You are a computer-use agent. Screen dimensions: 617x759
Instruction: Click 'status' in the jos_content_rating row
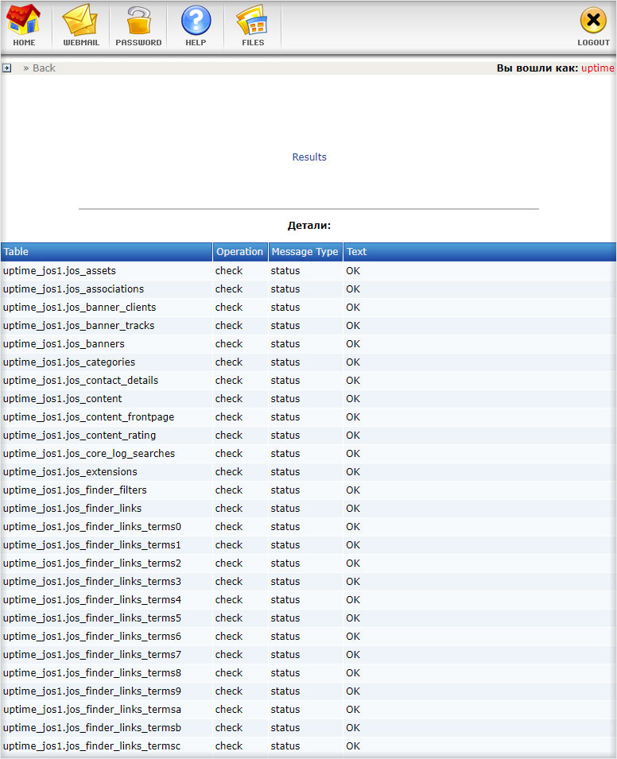pos(285,436)
